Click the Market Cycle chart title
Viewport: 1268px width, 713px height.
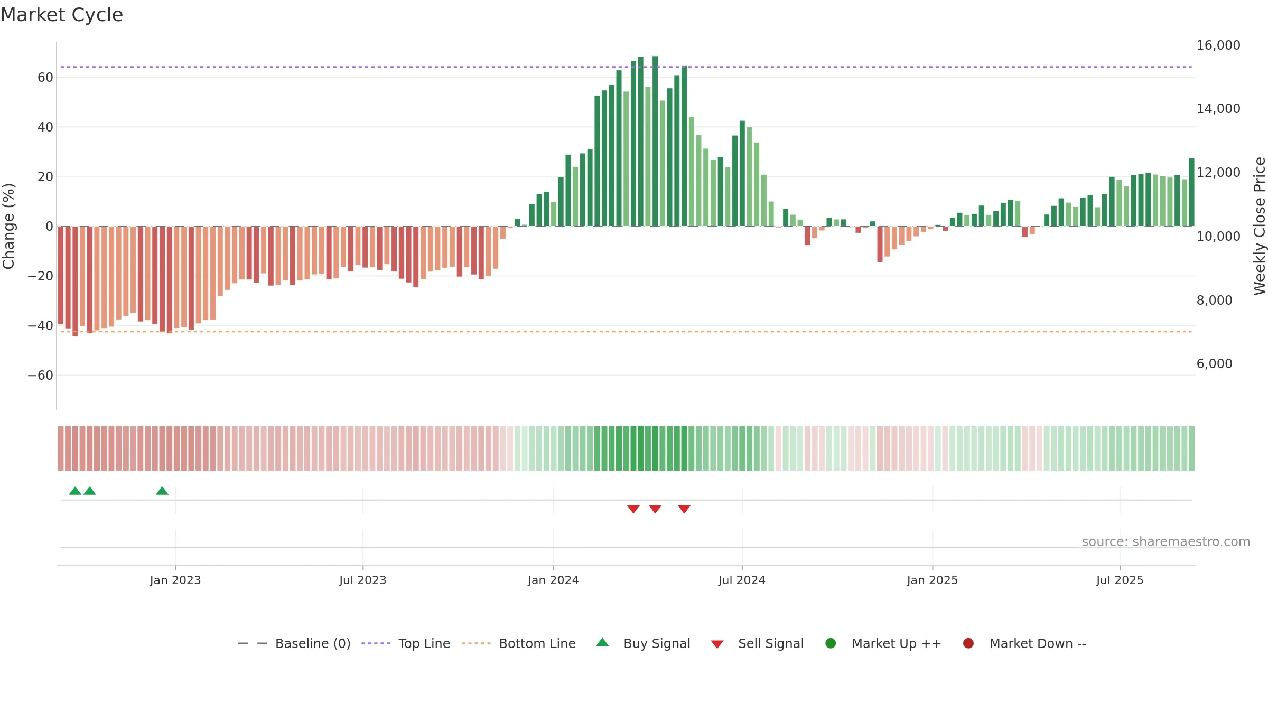[62, 15]
